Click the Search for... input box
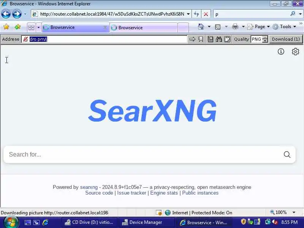Screen dimensions: 304x228 point(144,155)
